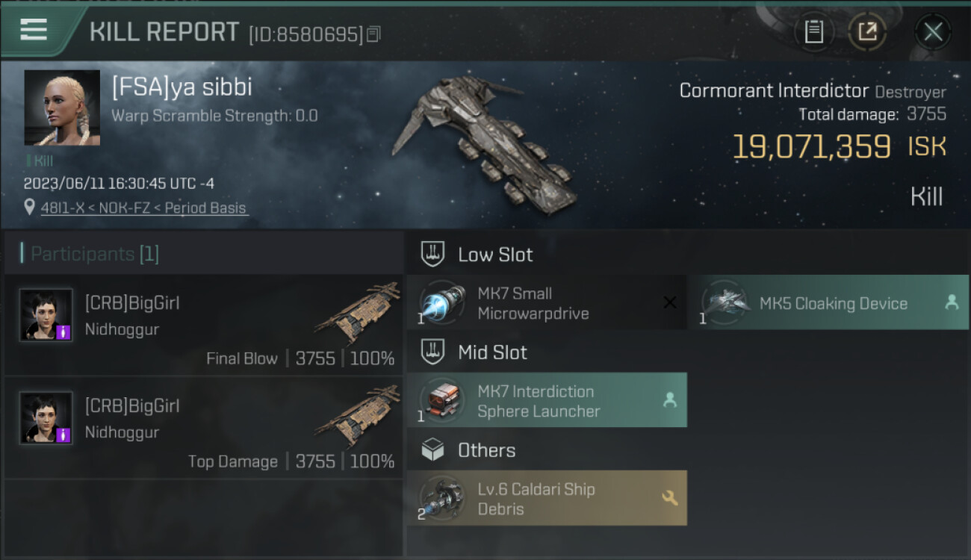
Task: Open ya sibbi's character portrait
Action: click(x=62, y=108)
